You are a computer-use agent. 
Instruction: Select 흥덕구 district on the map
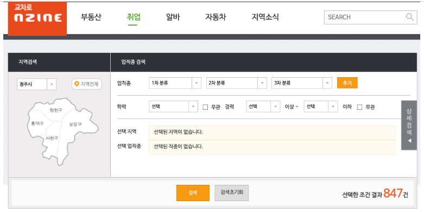click(x=37, y=123)
